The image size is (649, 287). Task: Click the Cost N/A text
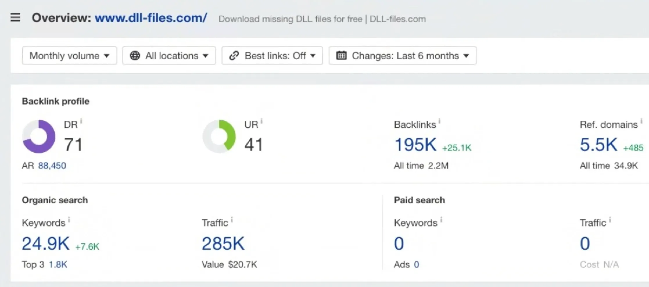(599, 264)
